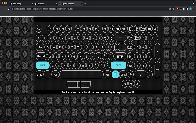This screenshot has height=123, width=196.
Task: Open the Extensions puzzle icon menu
Action: tap(184, 9)
